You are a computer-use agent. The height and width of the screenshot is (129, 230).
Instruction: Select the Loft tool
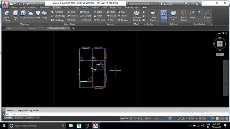pyautogui.click(x=38, y=15)
